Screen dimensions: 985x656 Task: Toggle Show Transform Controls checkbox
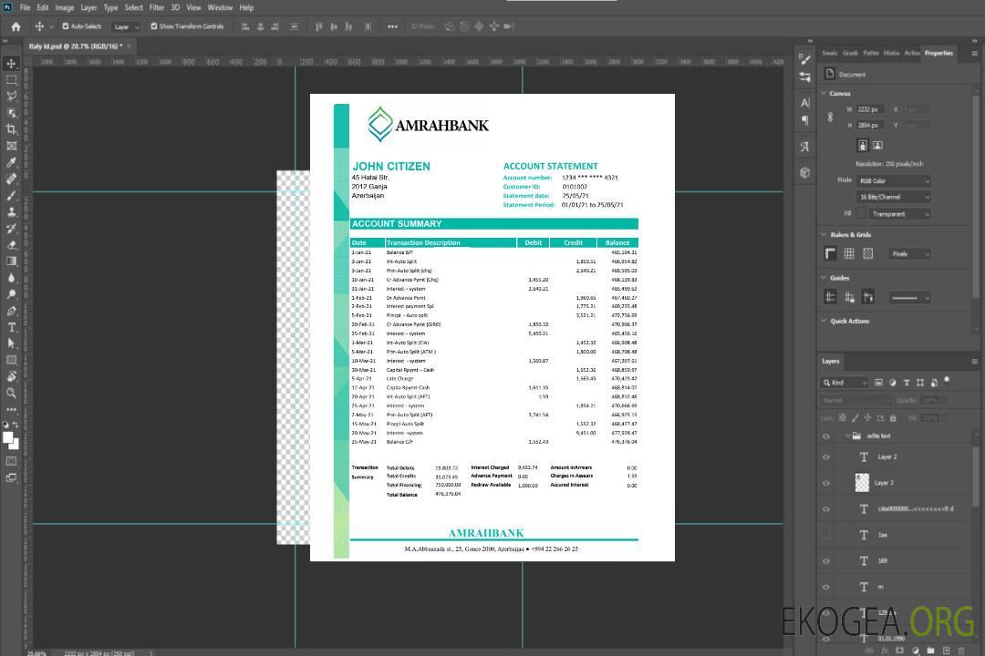click(154, 26)
